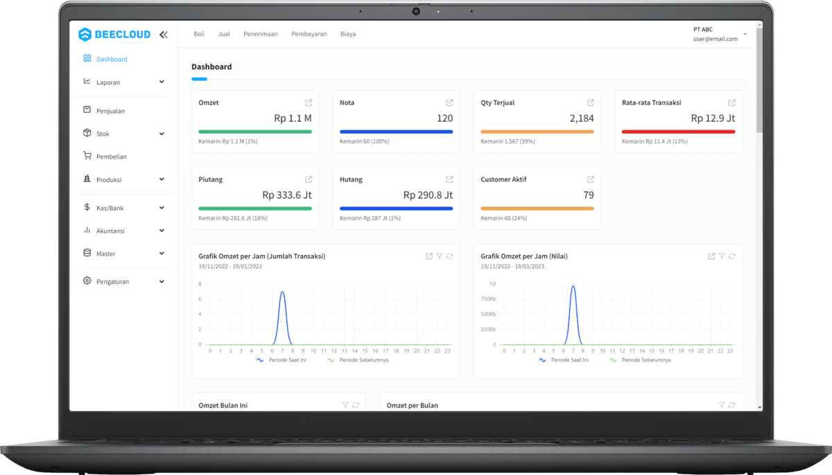The width and height of the screenshot is (832, 475).
Task: Click the Dashboard page heading
Action: tap(211, 67)
